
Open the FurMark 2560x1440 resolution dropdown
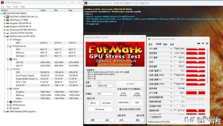point(106,86)
